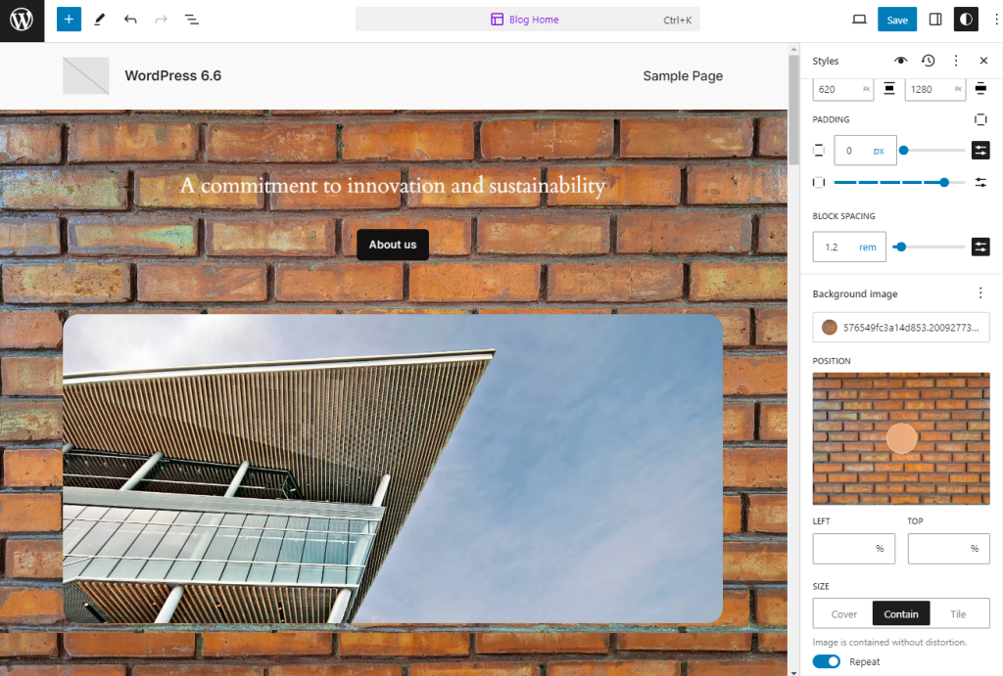1003x676 pixels.
Task: Open the Document Overview list view
Action: (x=191, y=20)
